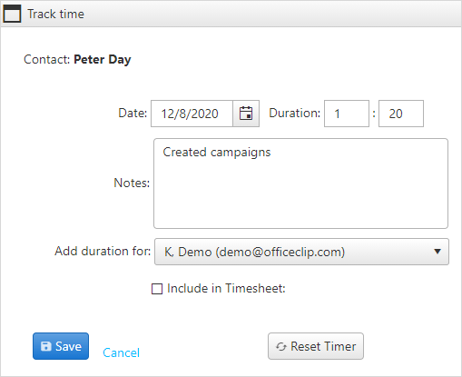The image size is (462, 377).
Task: Save the tracked time entry
Action: pos(61,346)
